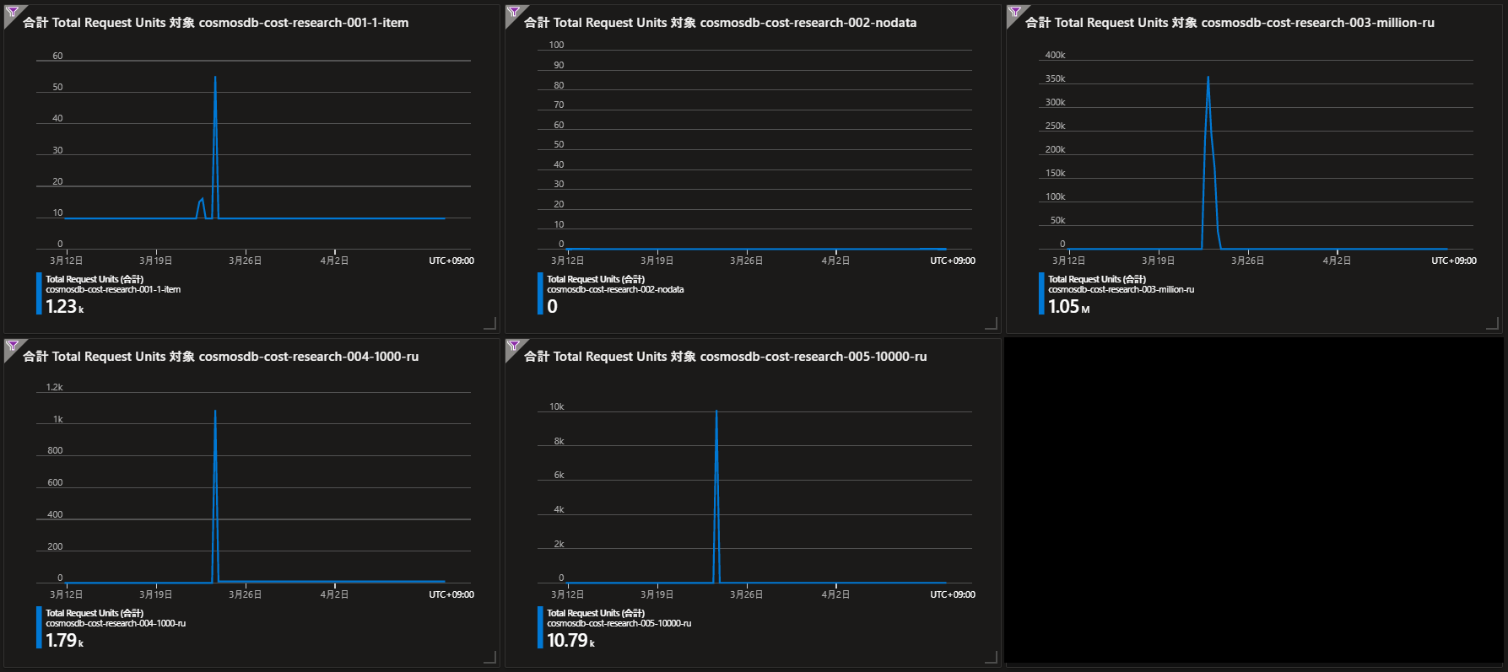This screenshot has height=672, width=1508.
Task: Click resize corner handle of 005-10000-ru tile
Action: click(x=991, y=658)
